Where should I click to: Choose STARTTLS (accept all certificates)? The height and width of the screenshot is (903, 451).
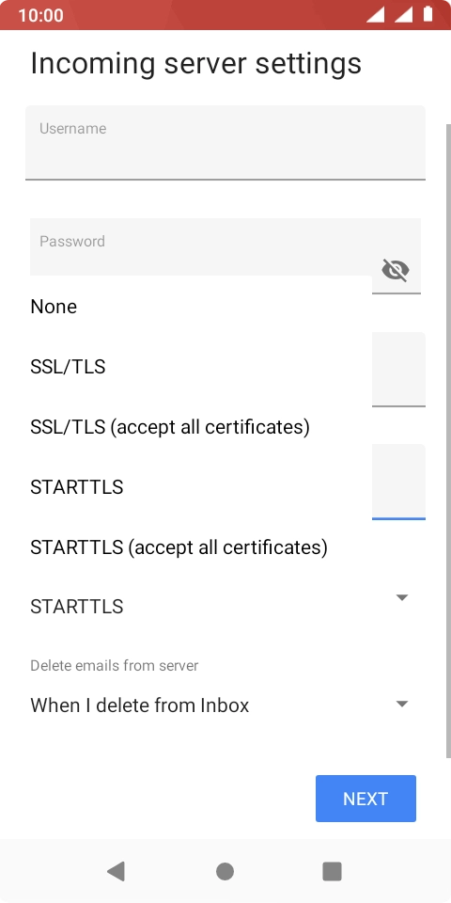pyautogui.click(x=201, y=547)
